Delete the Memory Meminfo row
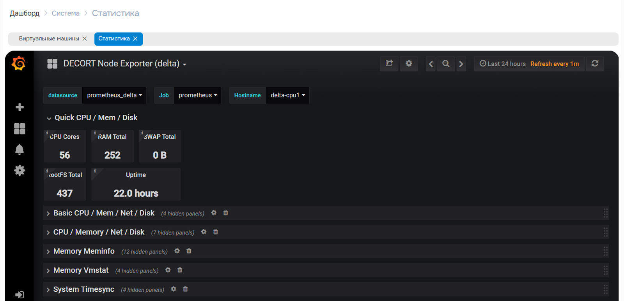This screenshot has height=301, width=624. pos(189,251)
